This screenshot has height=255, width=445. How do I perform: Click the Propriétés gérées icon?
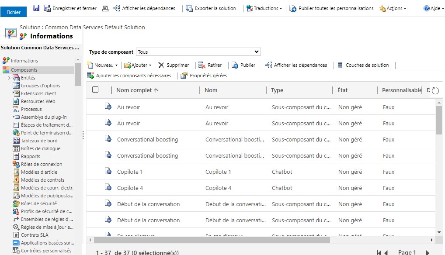[184, 76]
